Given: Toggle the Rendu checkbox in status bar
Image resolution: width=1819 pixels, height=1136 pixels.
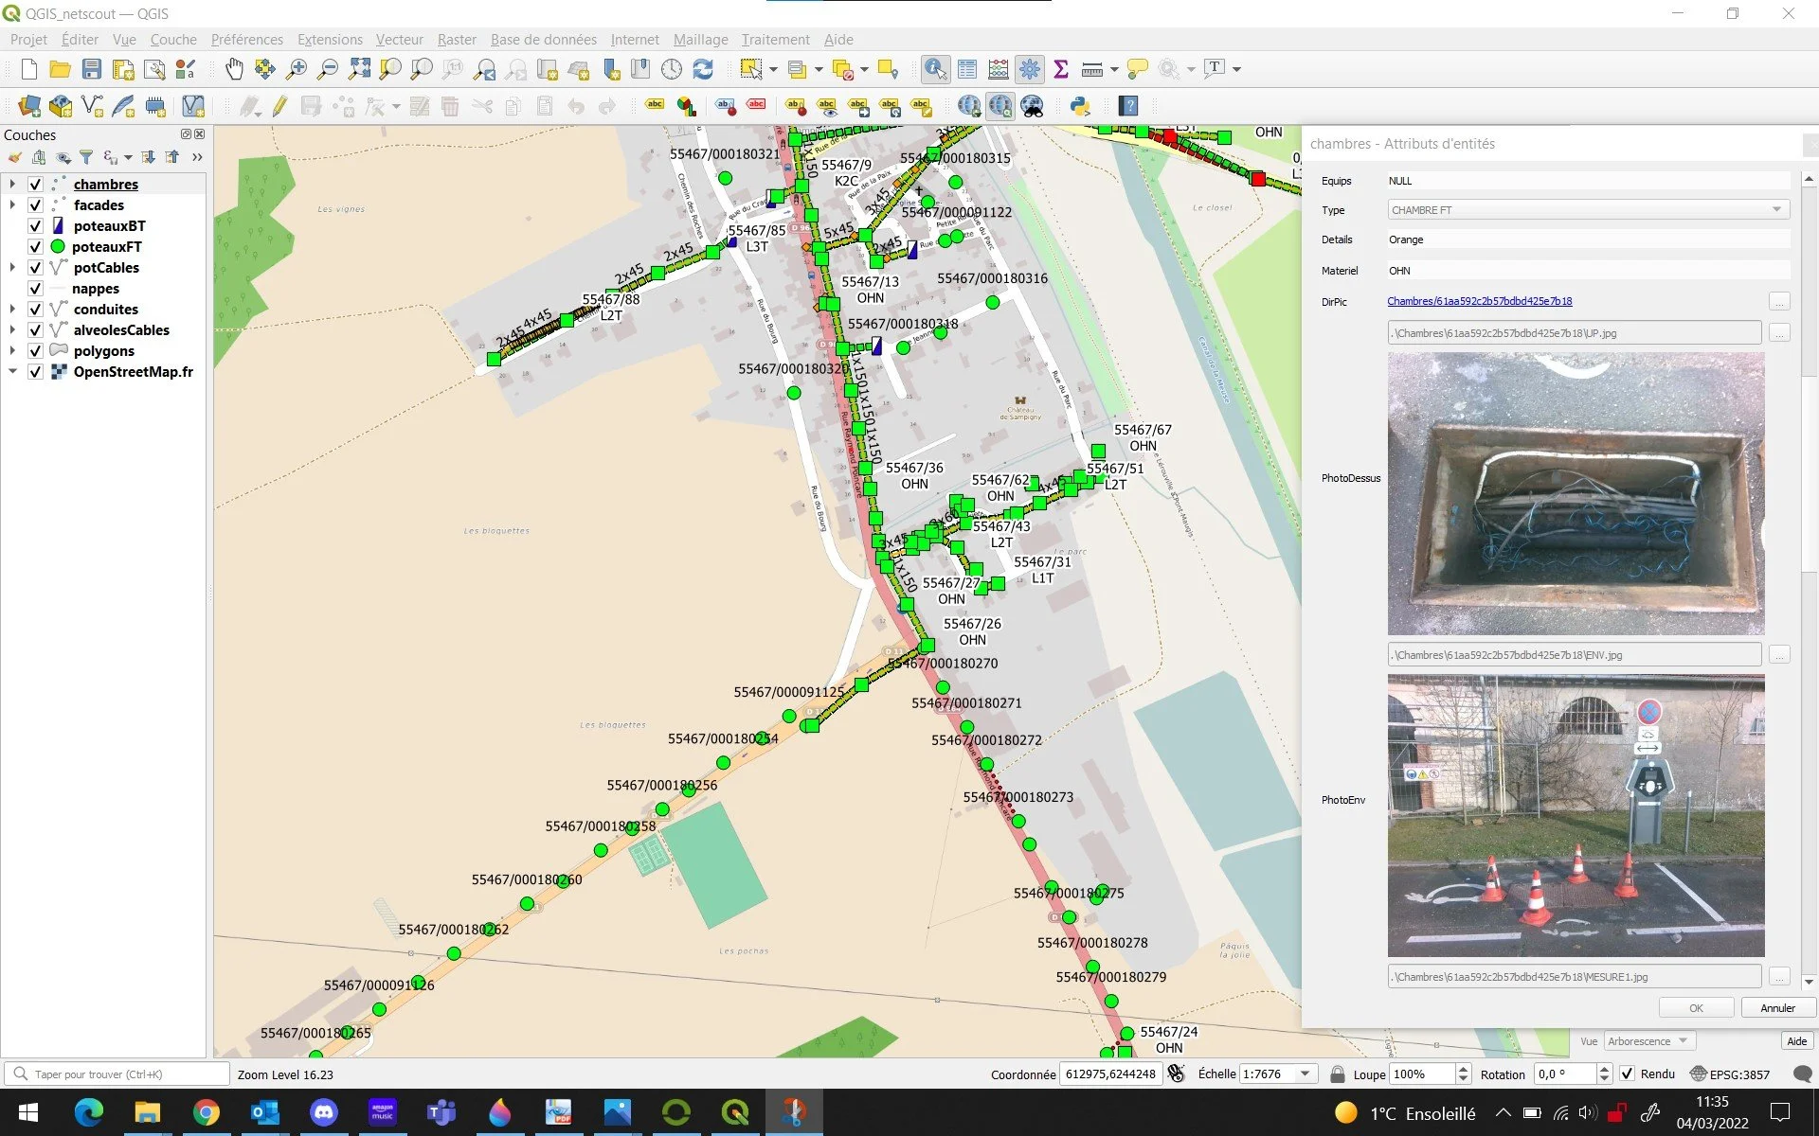Looking at the screenshot, I should point(1627,1074).
